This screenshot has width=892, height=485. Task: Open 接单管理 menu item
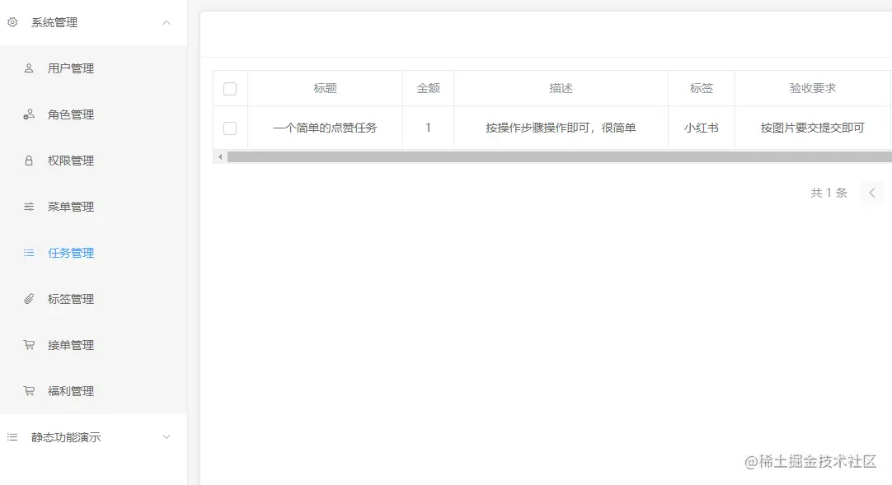(93, 345)
